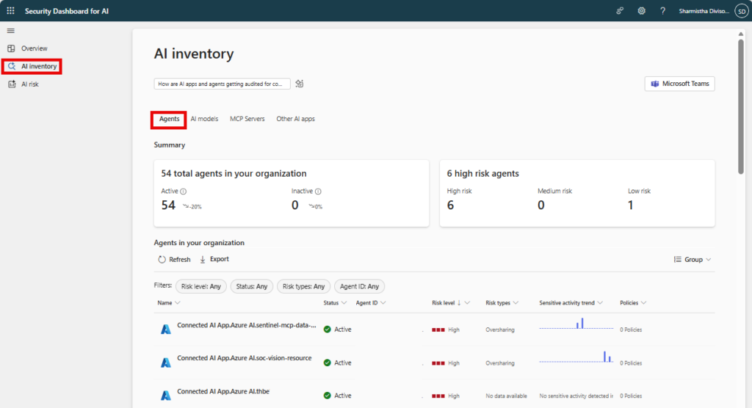
Task: Click the Active info icon
Action: click(183, 192)
